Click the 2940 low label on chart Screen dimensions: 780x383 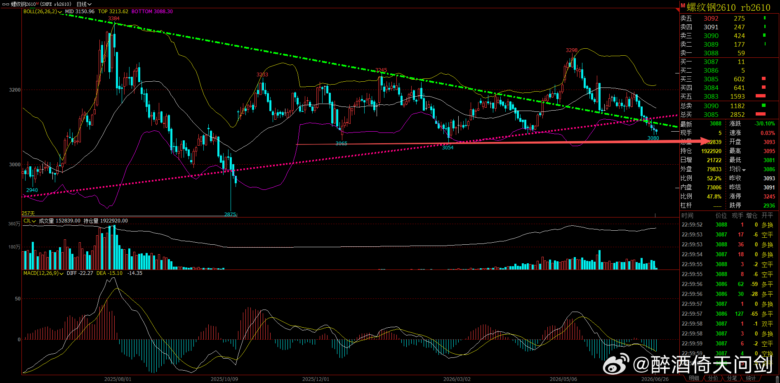32,190
